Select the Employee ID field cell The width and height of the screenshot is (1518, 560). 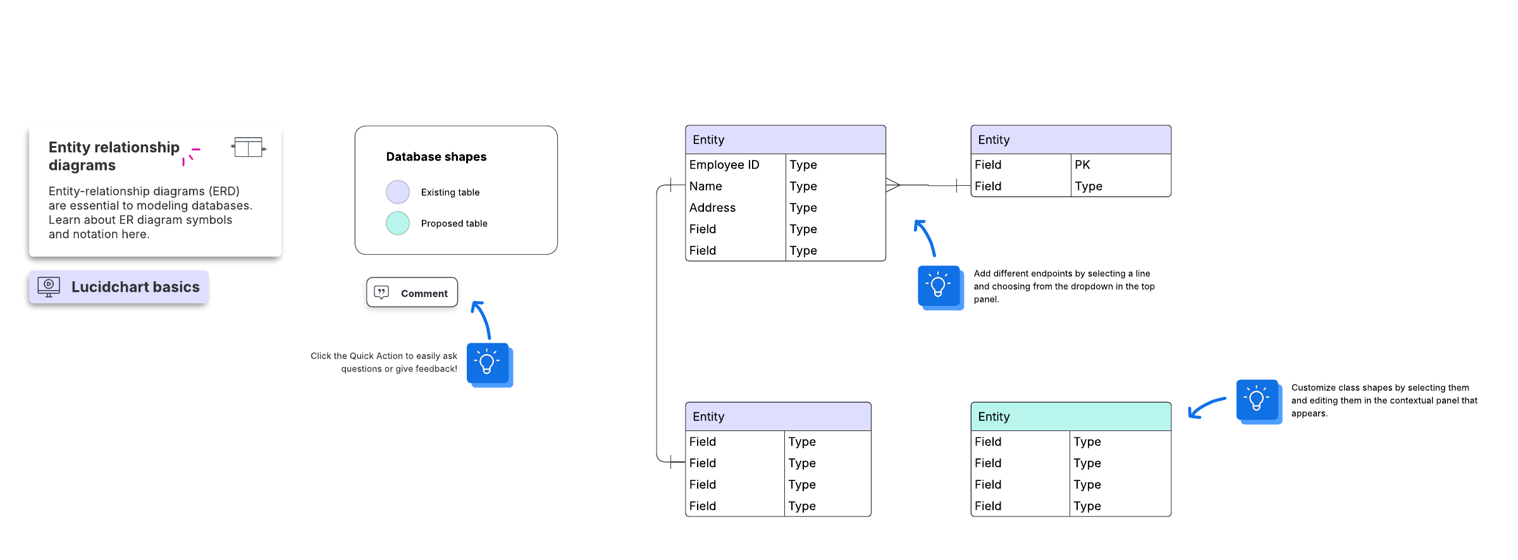pos(736,165)
